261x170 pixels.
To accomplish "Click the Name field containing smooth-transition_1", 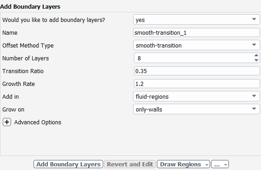I will 196,32.
